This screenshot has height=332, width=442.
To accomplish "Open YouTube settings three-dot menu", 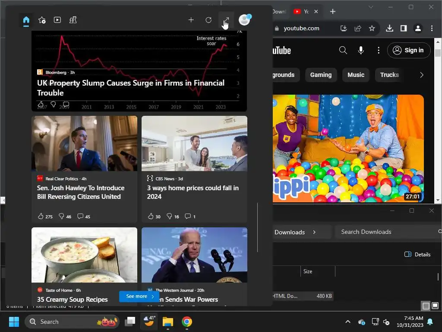I will (378, 50).
